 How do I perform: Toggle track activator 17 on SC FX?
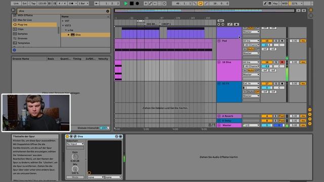267,83
